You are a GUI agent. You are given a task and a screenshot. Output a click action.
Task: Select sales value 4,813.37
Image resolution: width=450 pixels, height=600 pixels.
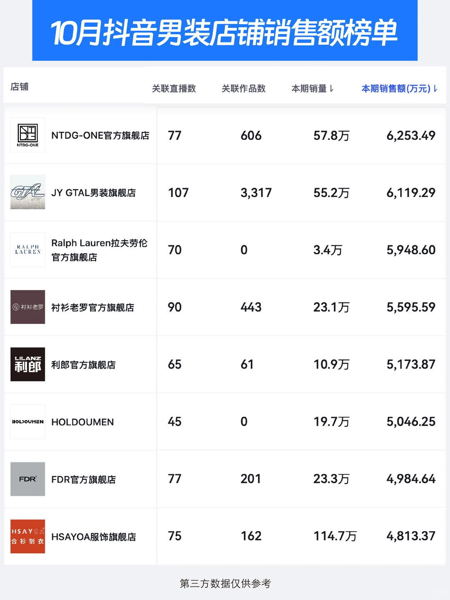(x=411, y=536)
